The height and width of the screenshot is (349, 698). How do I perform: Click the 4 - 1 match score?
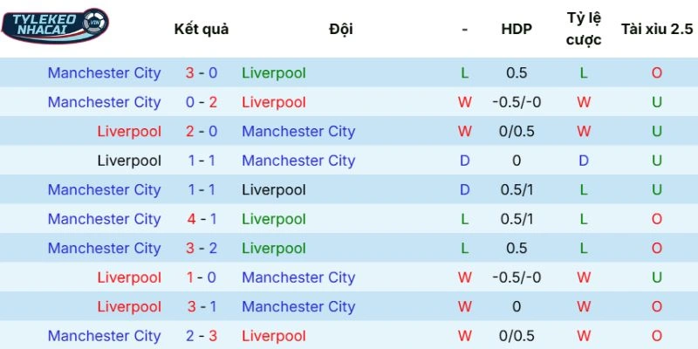[x=202, y=219]
